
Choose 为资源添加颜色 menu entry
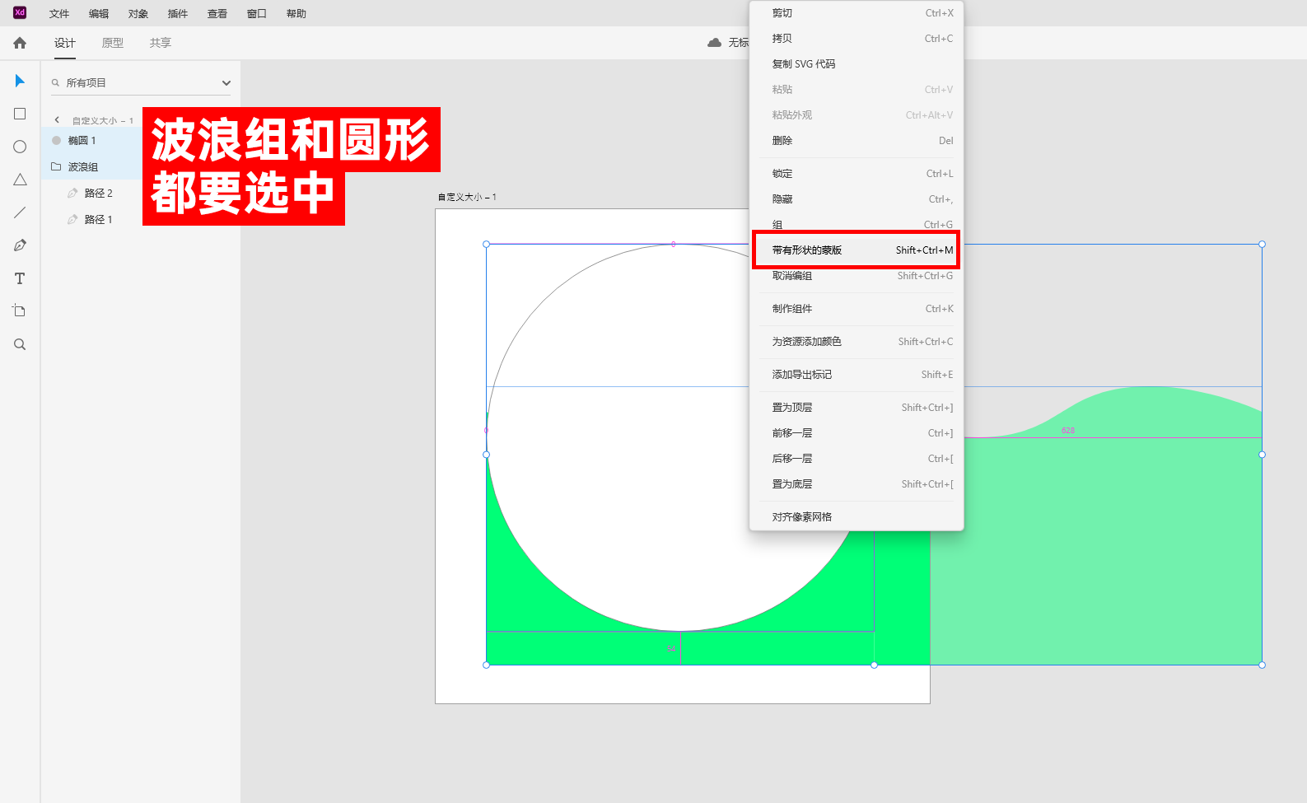tap(857, 342)
